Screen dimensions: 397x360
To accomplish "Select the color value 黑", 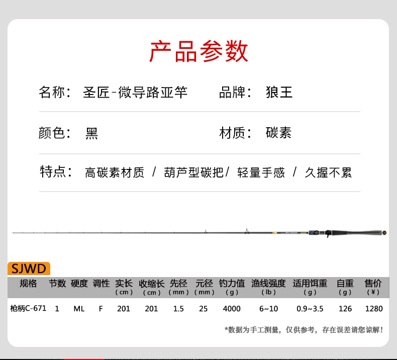I will tap(91, 133).
